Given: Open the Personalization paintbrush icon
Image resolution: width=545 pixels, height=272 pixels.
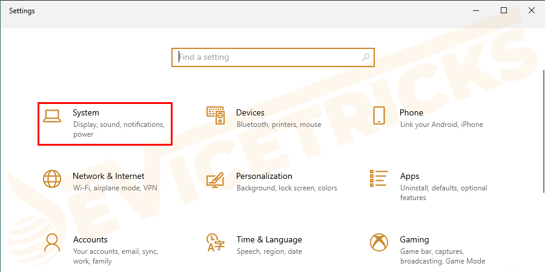Looking at the screenshot, I should pyautogui.click(x=216, y=179).
